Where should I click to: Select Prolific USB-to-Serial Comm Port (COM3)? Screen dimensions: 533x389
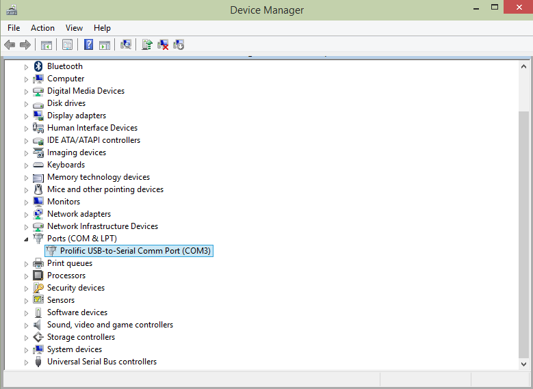[x=135, y=251]
